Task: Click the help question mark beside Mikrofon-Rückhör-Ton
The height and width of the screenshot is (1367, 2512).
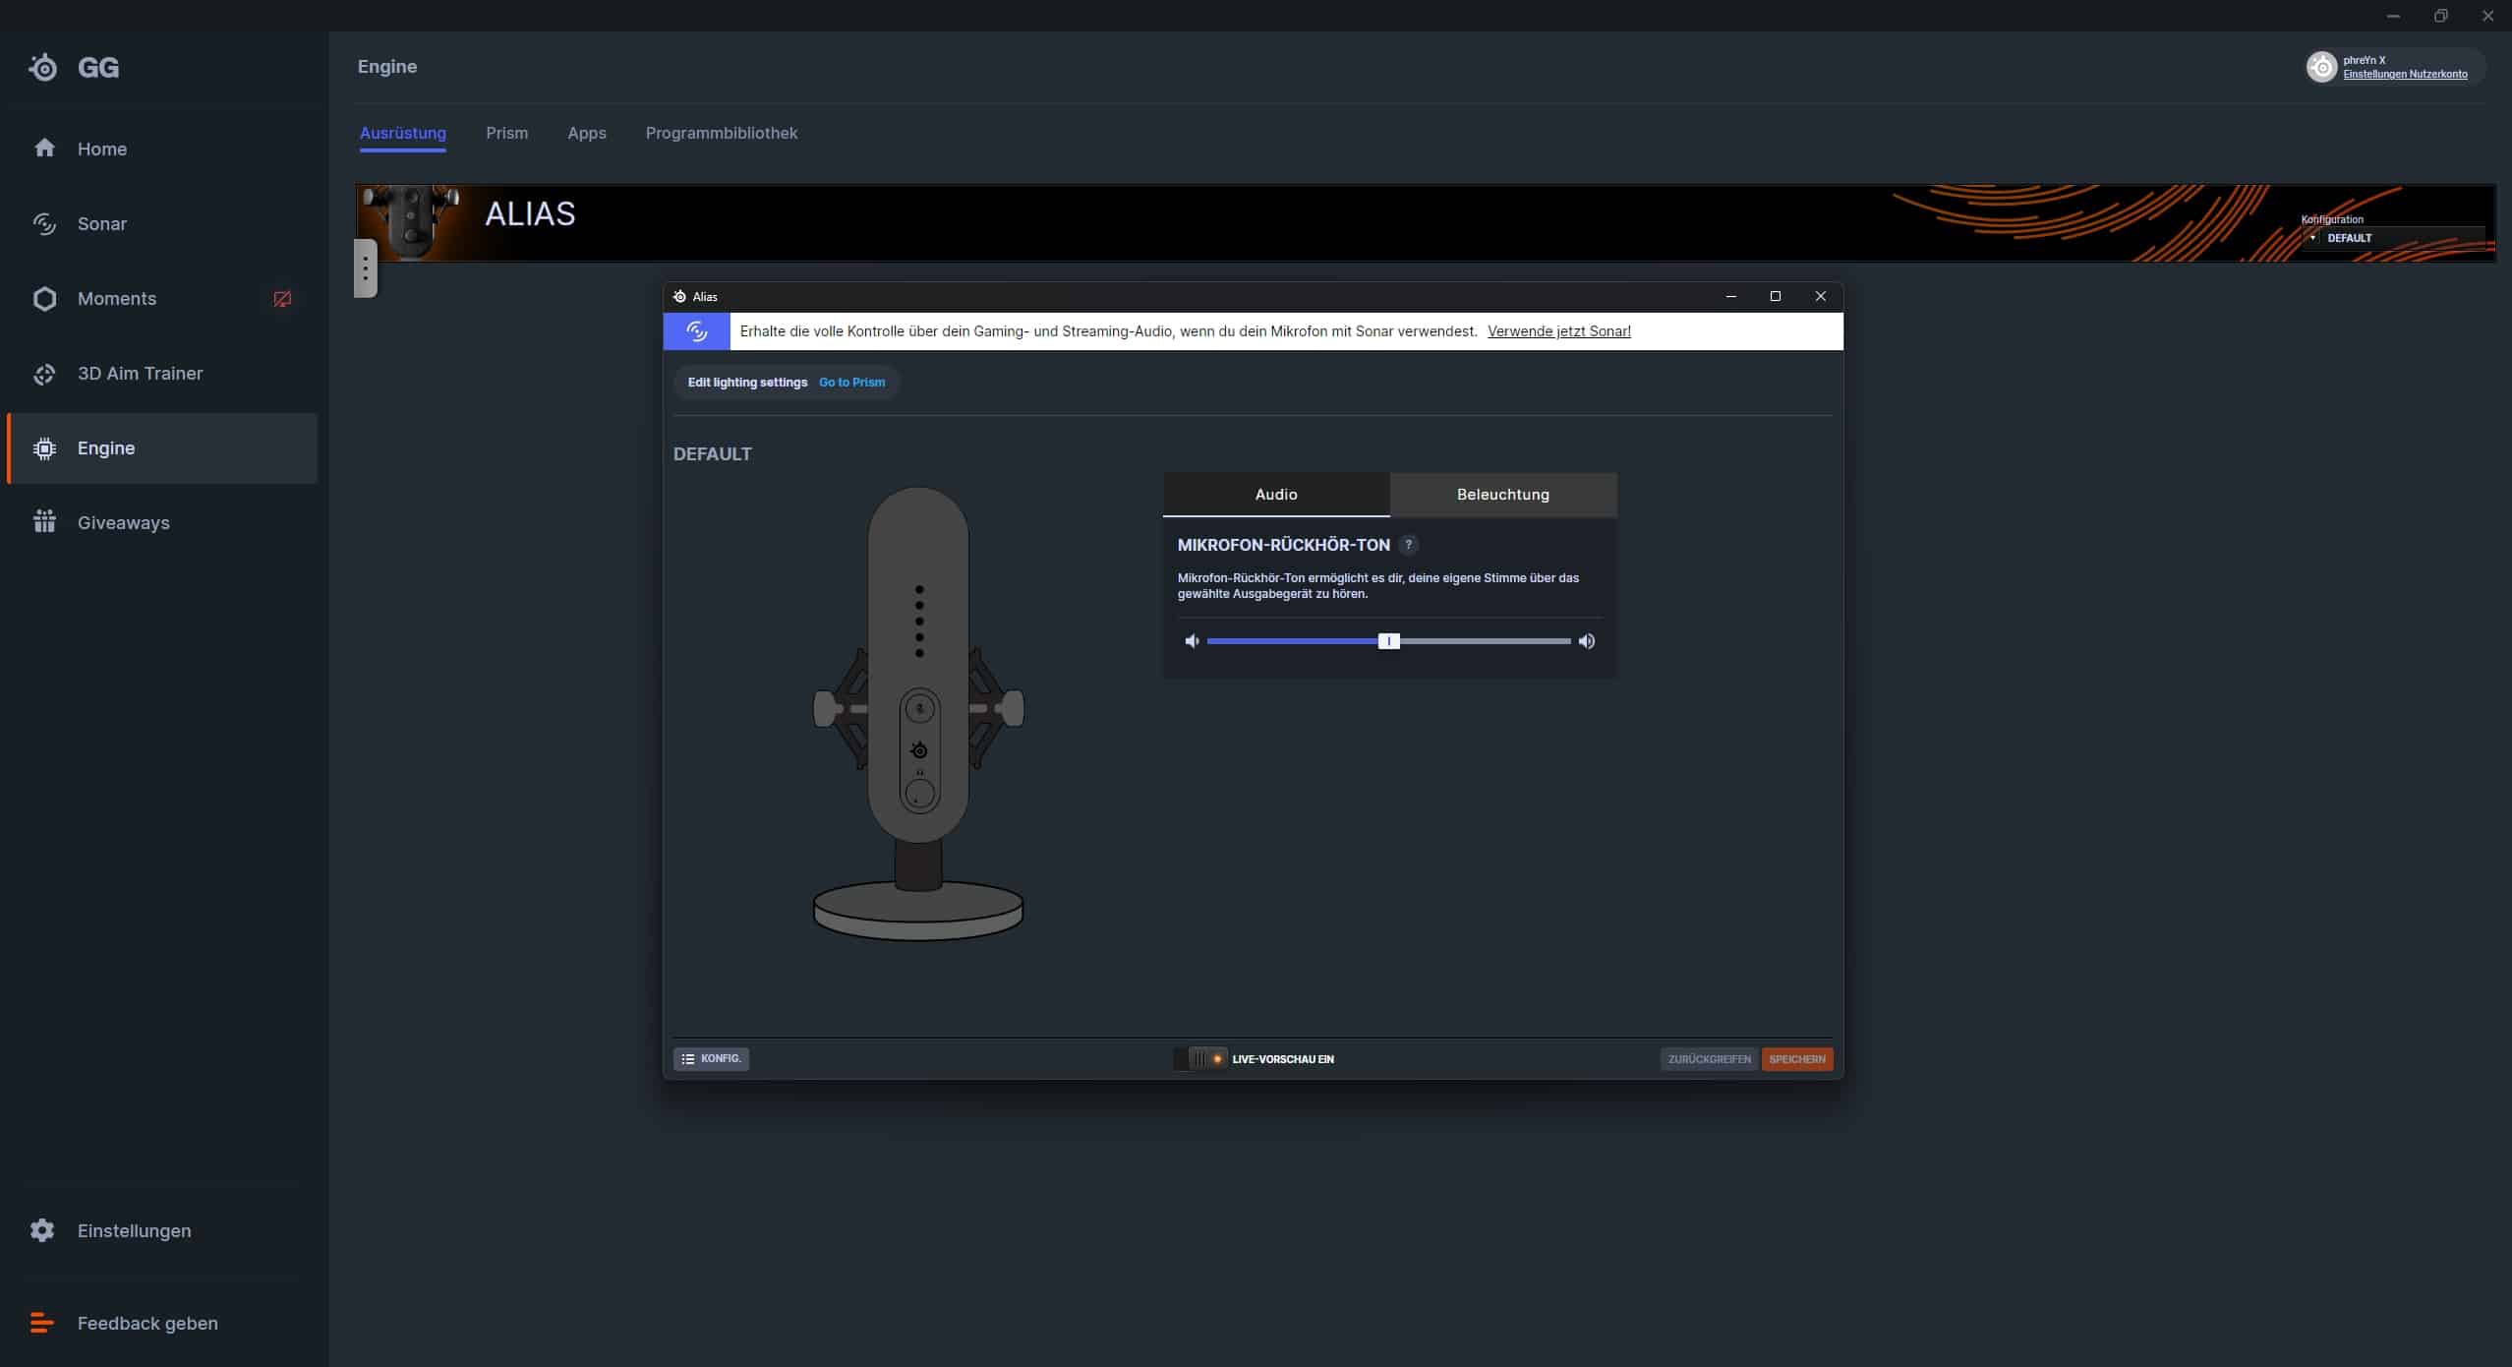Action: [x=1408, y=545]
